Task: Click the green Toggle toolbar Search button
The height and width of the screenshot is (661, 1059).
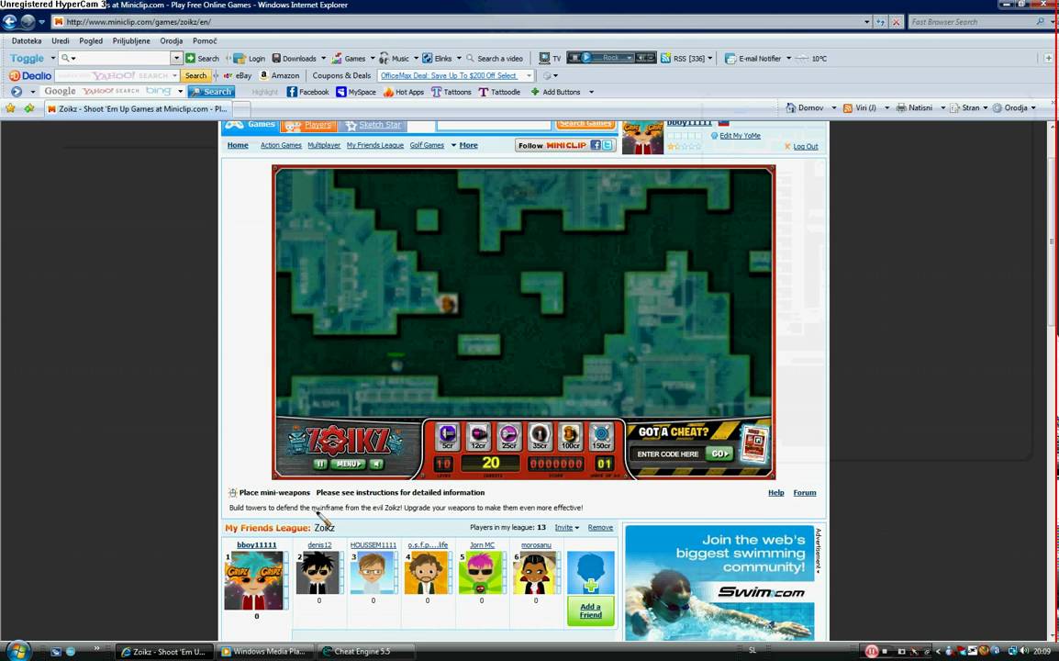Action: click(203, 58)
